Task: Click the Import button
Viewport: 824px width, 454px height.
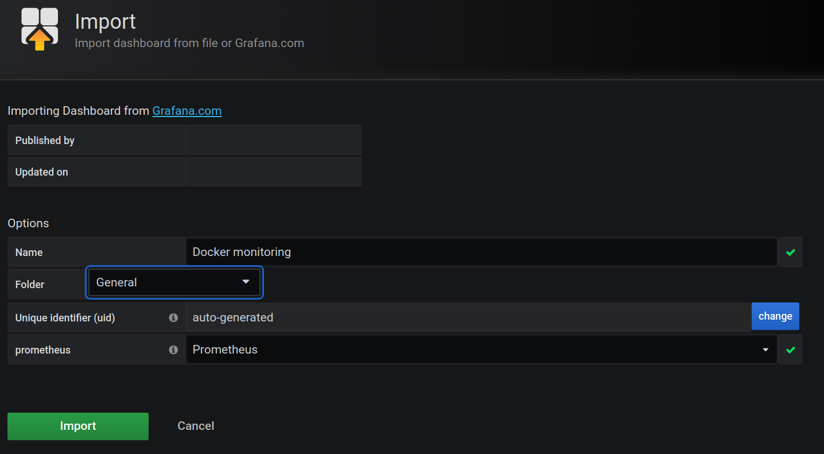Action: (x=78, y=426)
